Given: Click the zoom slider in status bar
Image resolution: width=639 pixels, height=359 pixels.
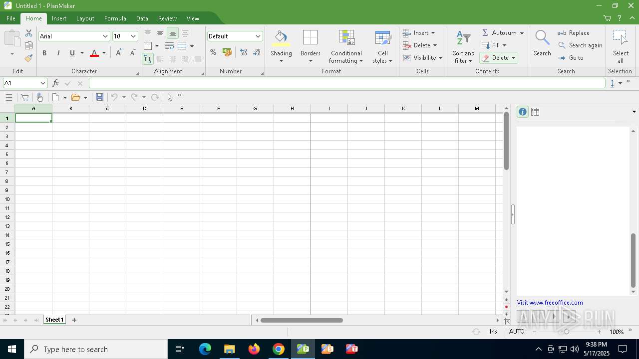Looking at the screenshot, I should (567, 332).
